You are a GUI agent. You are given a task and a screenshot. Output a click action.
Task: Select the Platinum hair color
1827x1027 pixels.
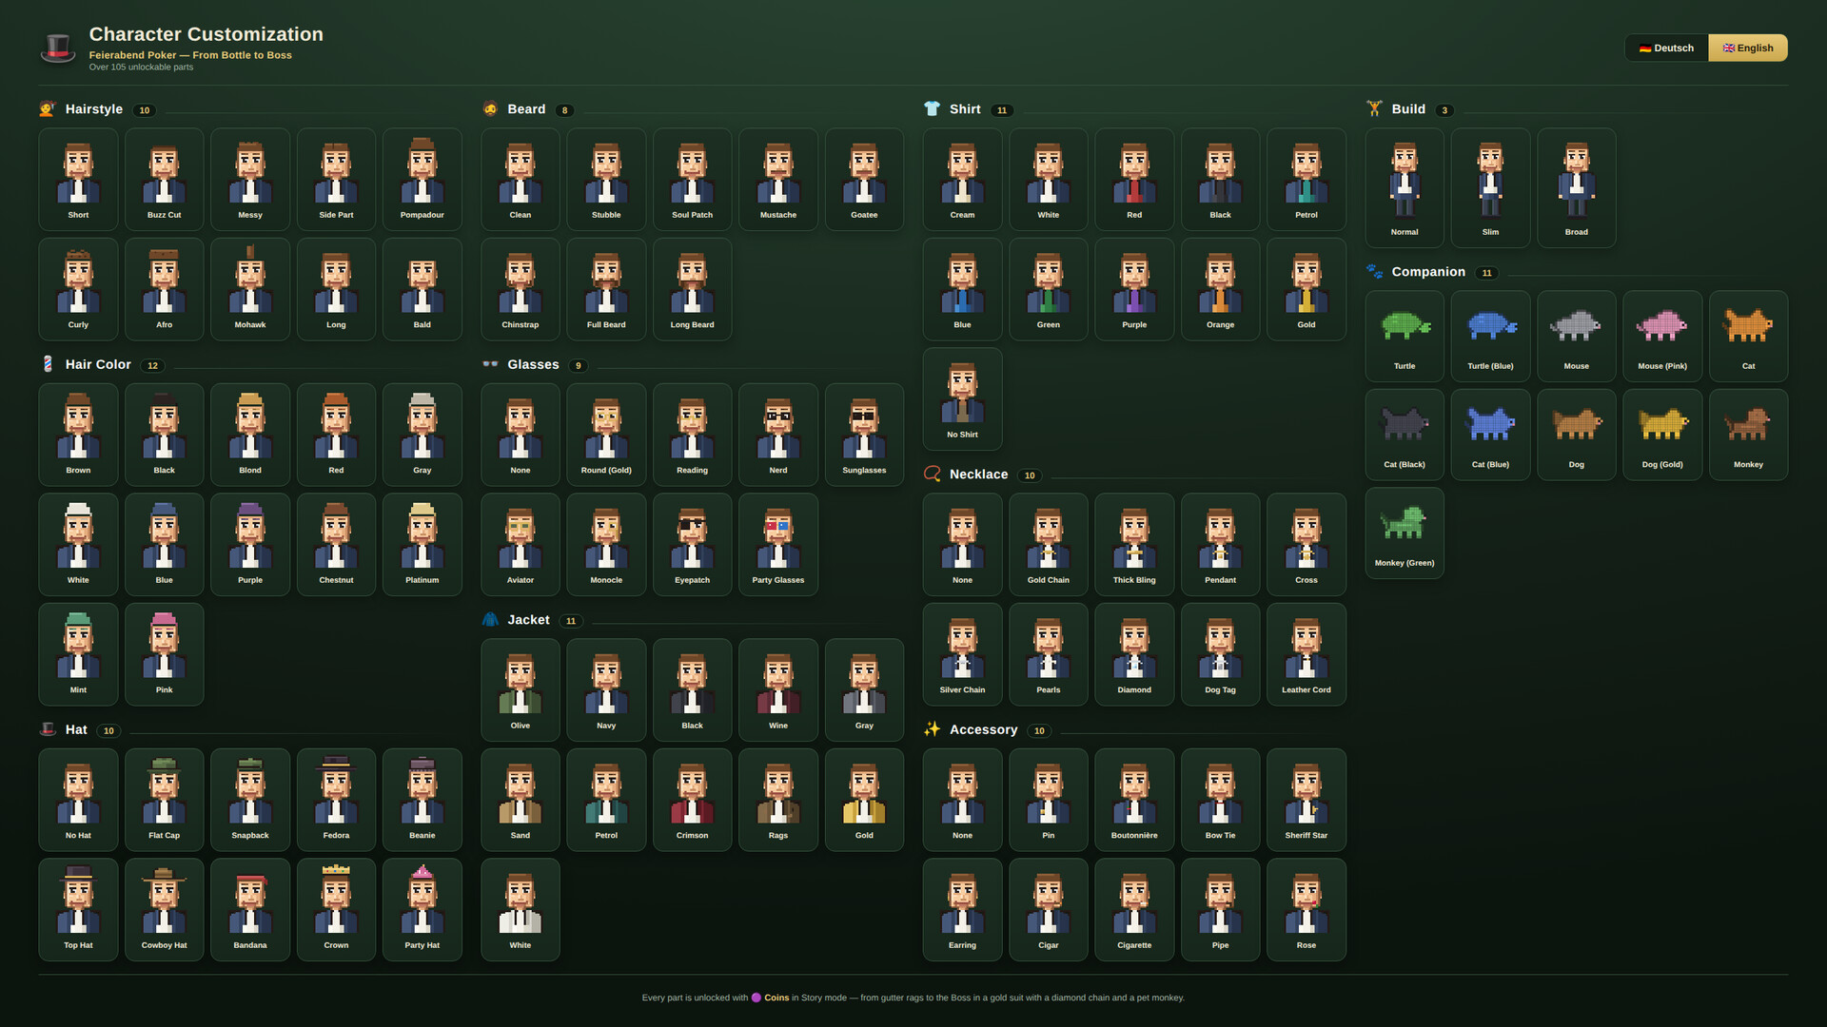[422, 544]
